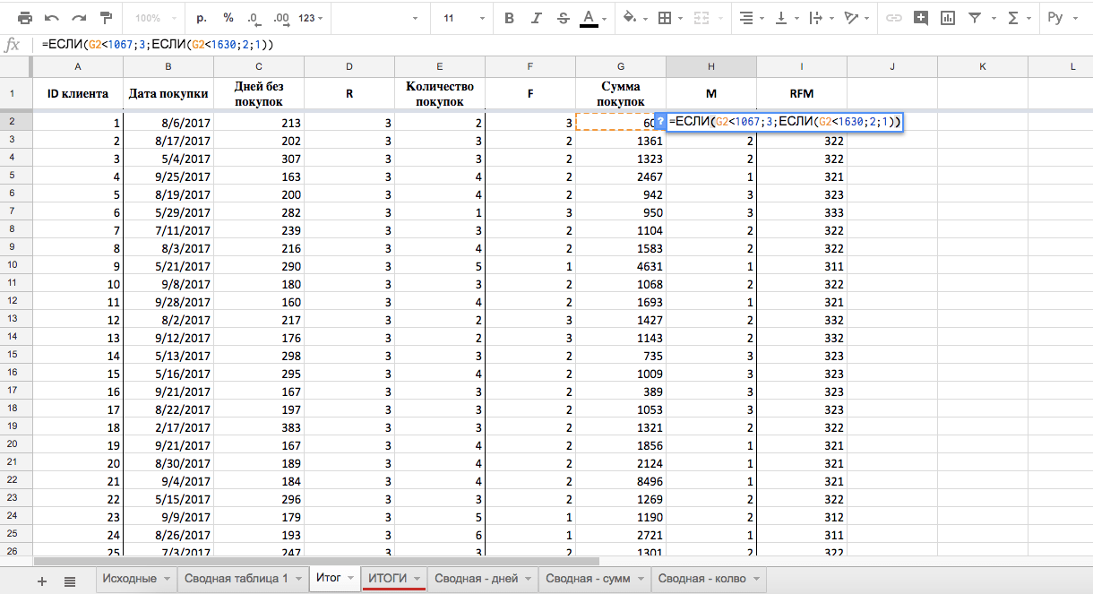
Task: Open the font size dropdown
Action: (x=464, y=18)
